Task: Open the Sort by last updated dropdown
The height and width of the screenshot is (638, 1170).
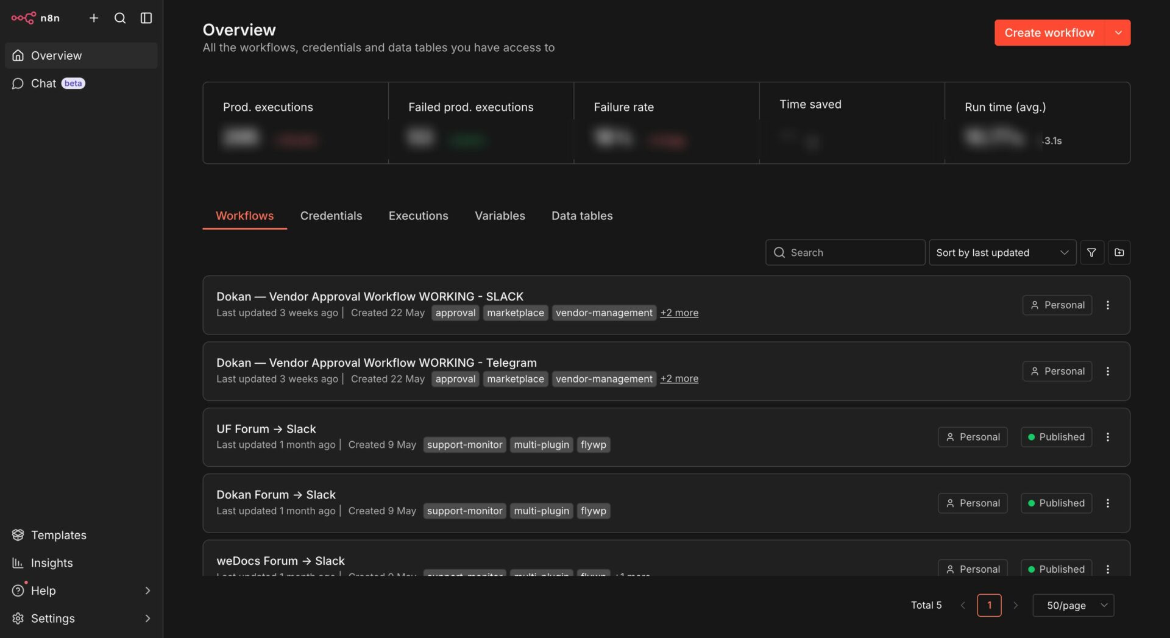Action: [x=1002, y=252]
